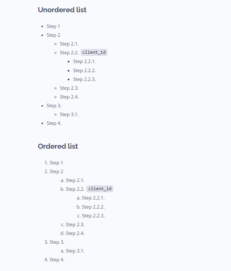Click numbered item 4. Step 4.
Viewport: 231px width, 271px height.
[54, 260]
